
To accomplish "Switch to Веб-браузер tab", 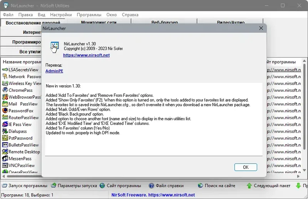I will [165, 22].
